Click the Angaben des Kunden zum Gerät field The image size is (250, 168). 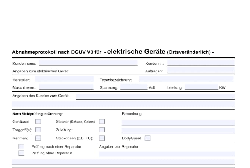point(155,97)
